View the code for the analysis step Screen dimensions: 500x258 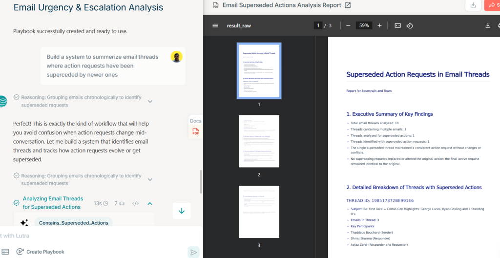[x=136, y=203]
